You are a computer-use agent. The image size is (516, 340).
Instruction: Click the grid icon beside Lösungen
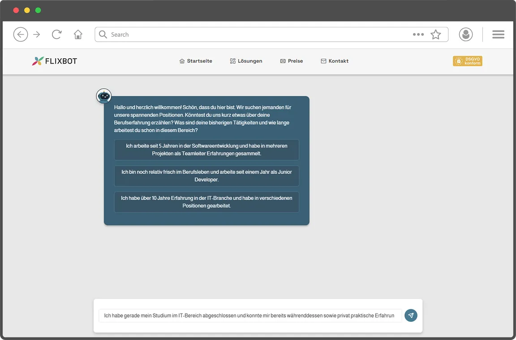click(x=232, y=60)
